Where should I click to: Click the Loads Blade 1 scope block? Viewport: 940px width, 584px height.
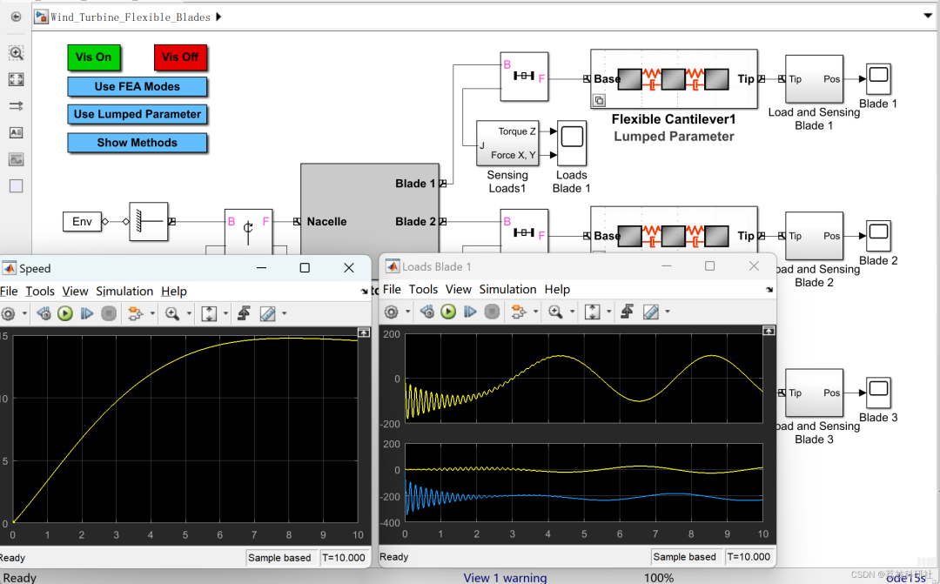pyautogui.click(x=571, y=143)
